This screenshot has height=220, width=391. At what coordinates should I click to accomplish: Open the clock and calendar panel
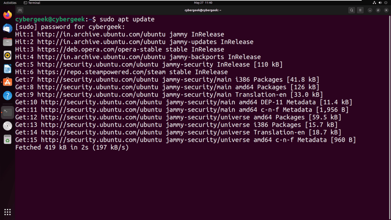203,3
